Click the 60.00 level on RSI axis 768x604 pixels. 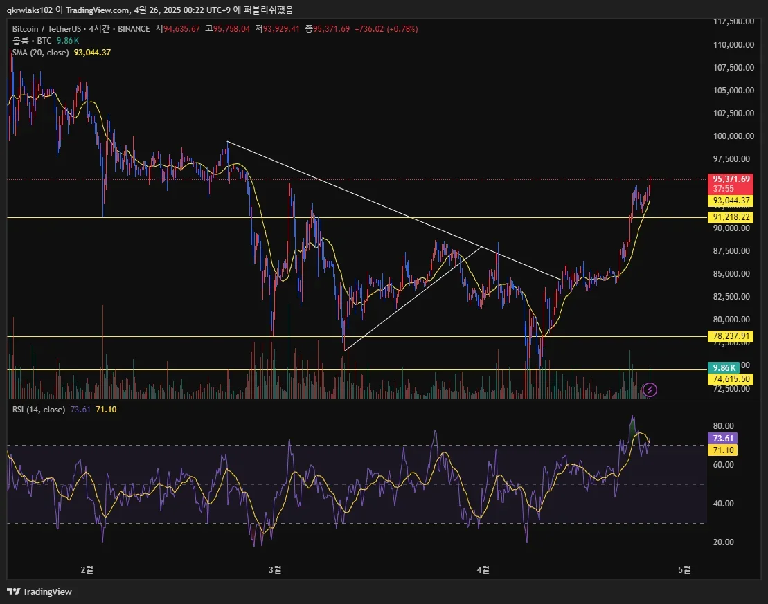pyautogui.click(x=724, y=464)
